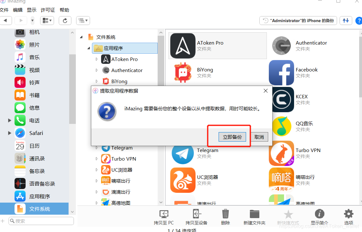Open the 文件 (File) menu
The height and width of the screenshot is (232, 362).
(x=4, y=10)
